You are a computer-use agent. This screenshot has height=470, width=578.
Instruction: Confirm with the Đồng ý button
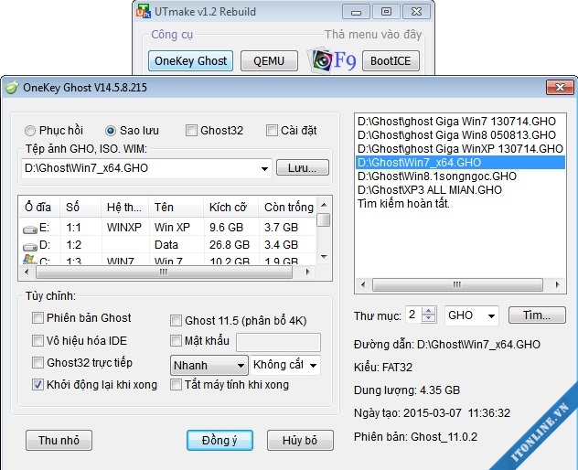(219, 440)
